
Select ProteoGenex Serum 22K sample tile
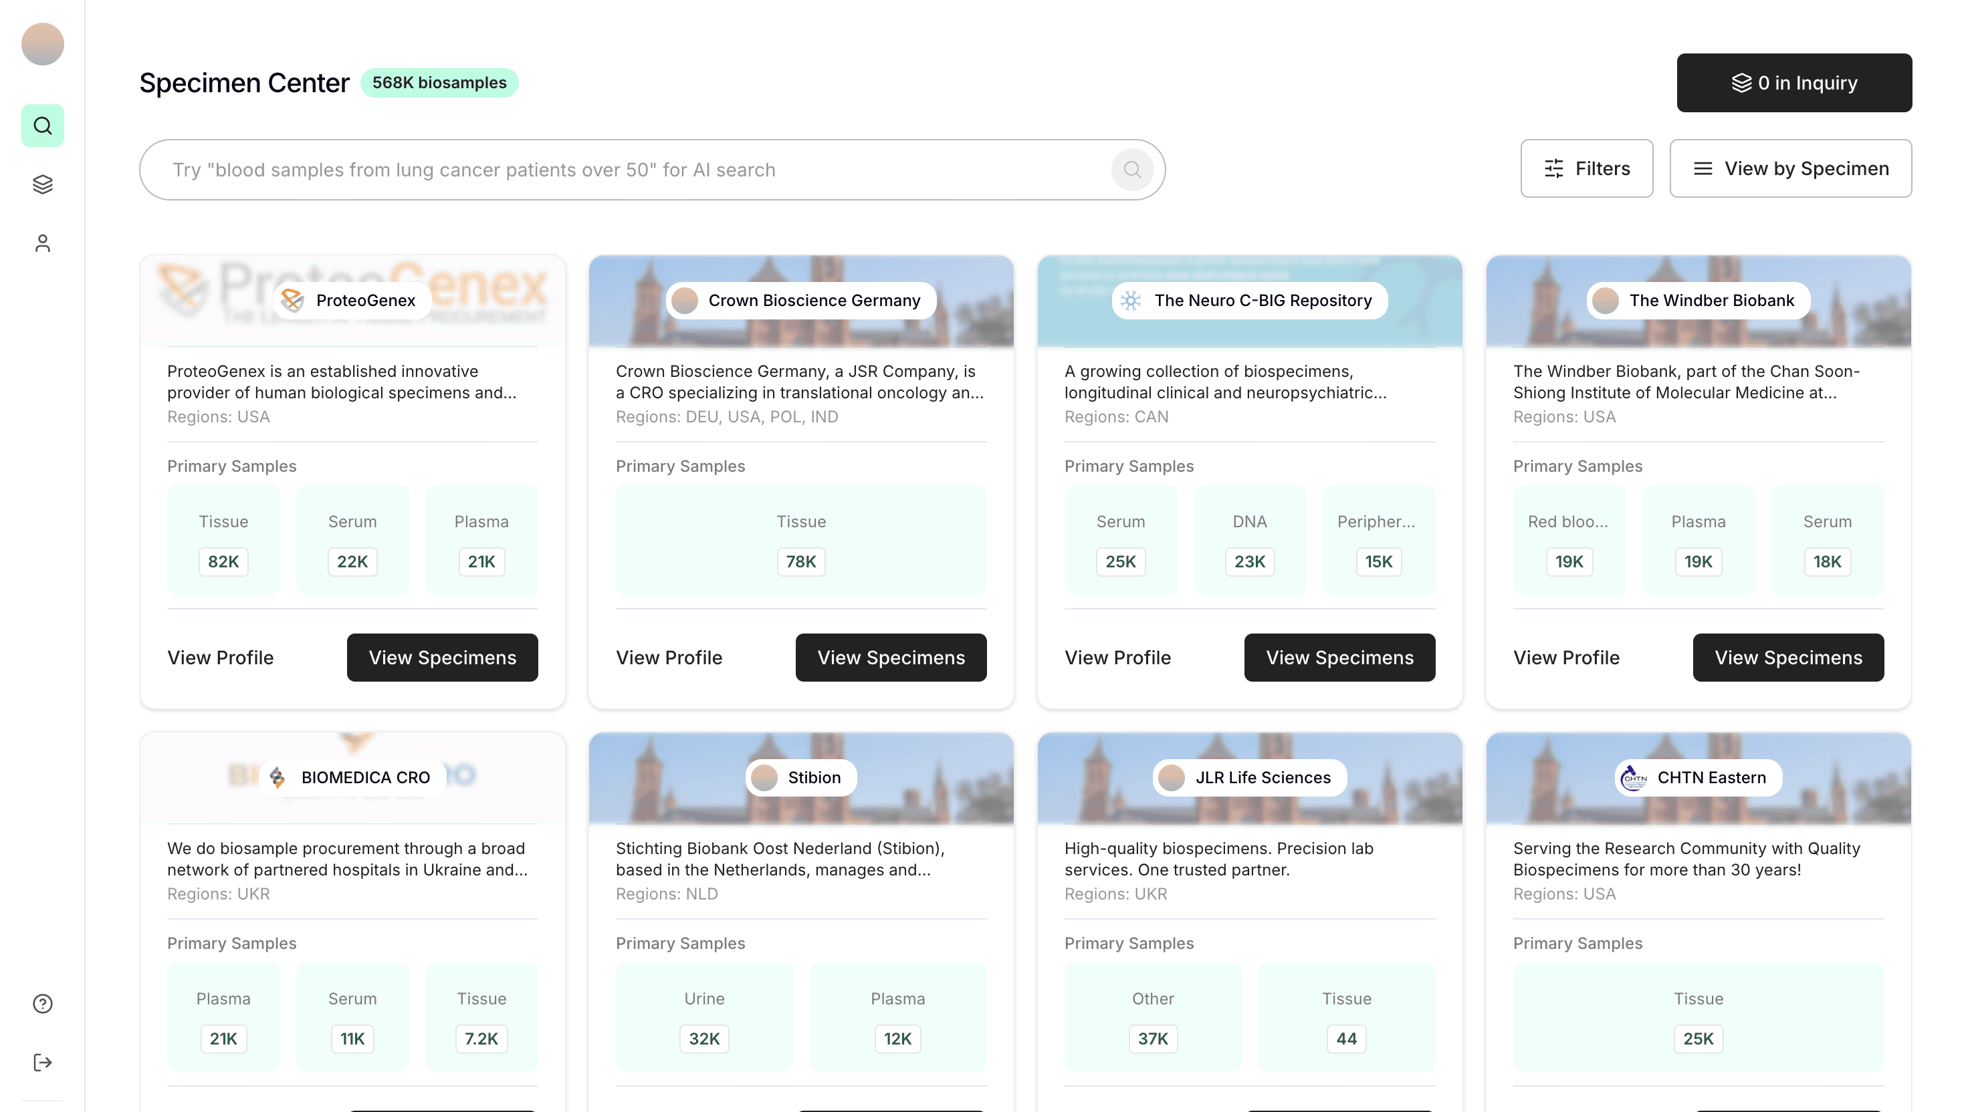(x=352, y=540)
